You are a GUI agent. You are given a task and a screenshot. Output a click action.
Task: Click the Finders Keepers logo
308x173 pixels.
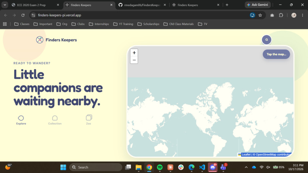point(57,40)
